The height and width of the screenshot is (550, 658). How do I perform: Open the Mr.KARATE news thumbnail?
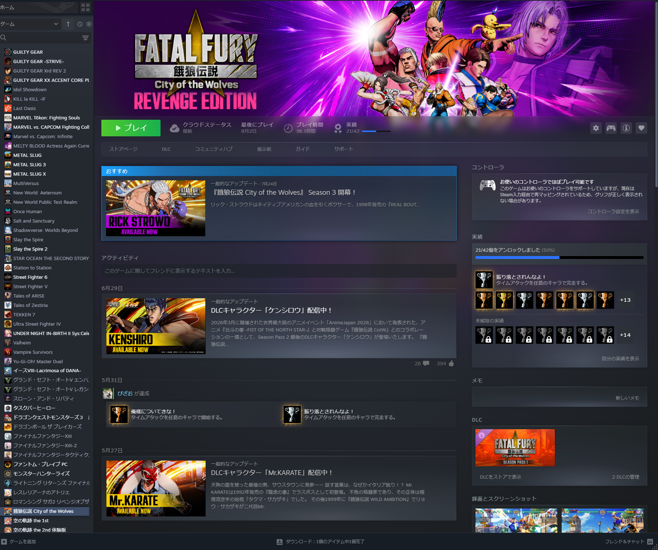coord(156,488)
